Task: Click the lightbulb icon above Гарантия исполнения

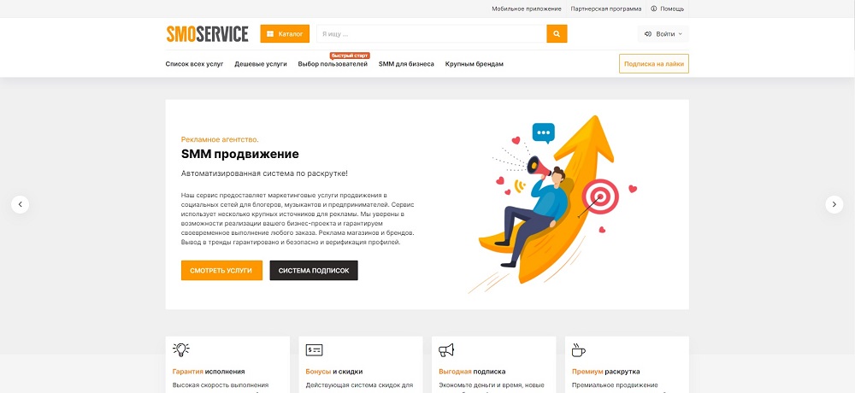Action: click(181, 349)
